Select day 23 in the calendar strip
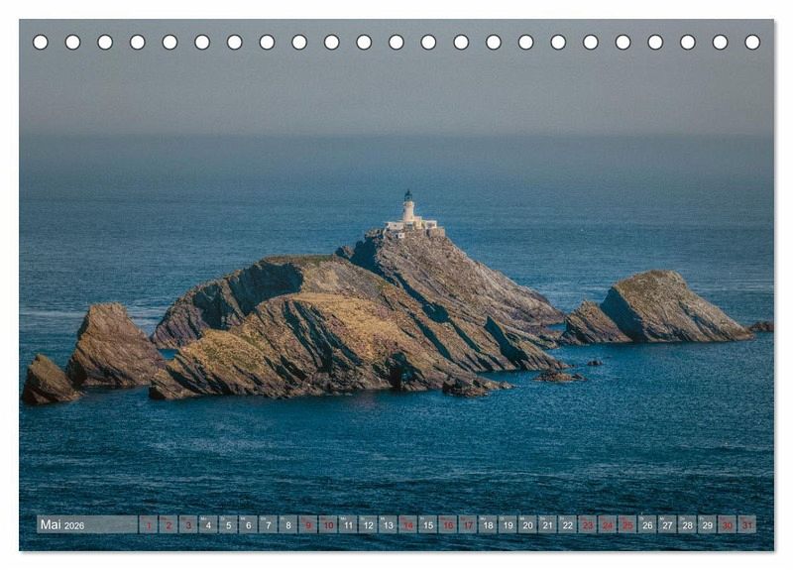 tap(588, 524)
